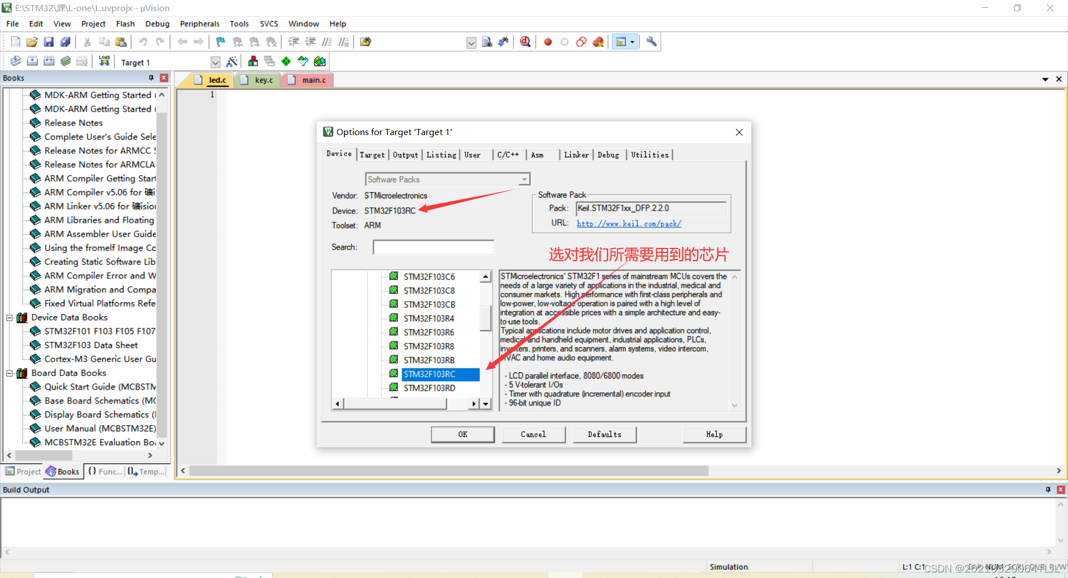Save all files icon
Image resolution: width=1068 pixels, height=578 pixels.
[x=66, y=42]
